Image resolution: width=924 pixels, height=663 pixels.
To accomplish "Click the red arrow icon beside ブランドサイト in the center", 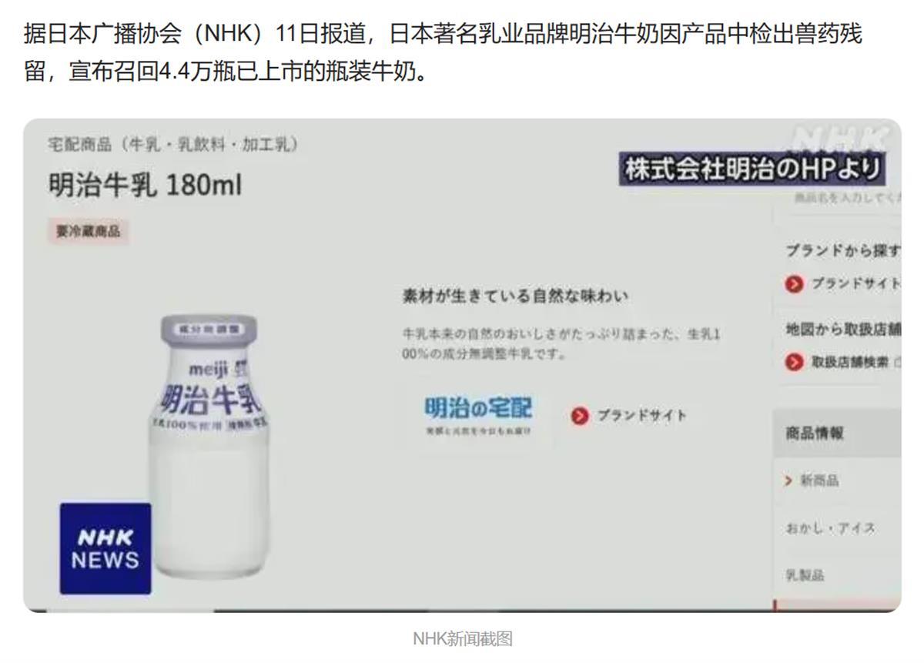I will pyautogui.click(x=580, y=416).
